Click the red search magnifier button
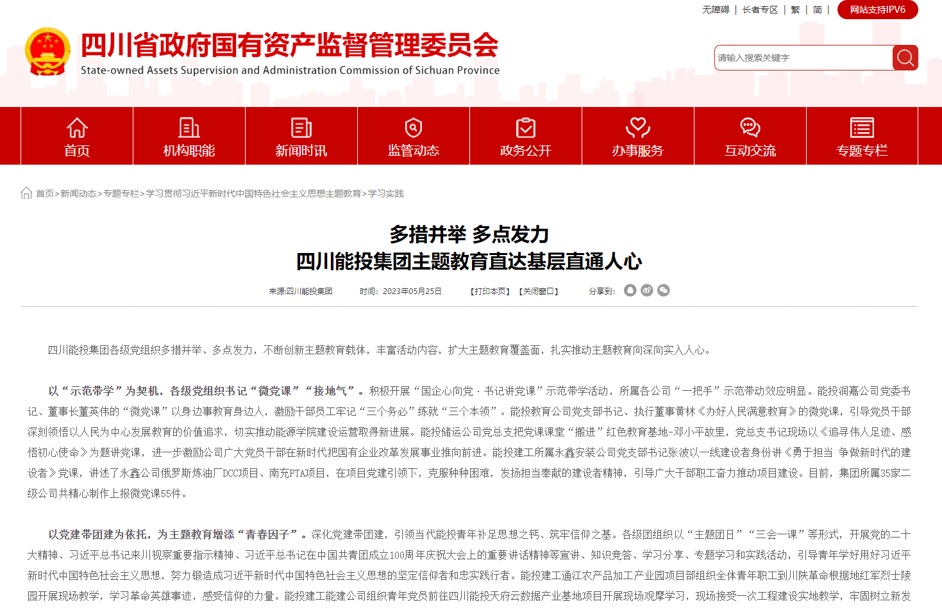This screenshot has width=942, height=608. [905, 58]
